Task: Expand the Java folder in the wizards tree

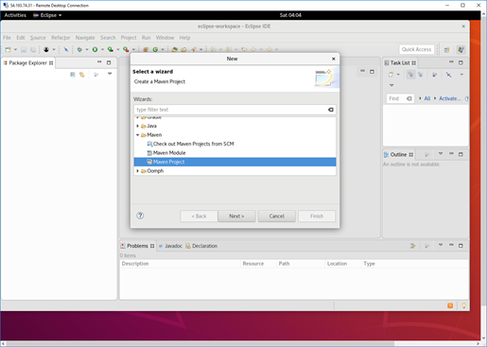Action: click(137, 126)
